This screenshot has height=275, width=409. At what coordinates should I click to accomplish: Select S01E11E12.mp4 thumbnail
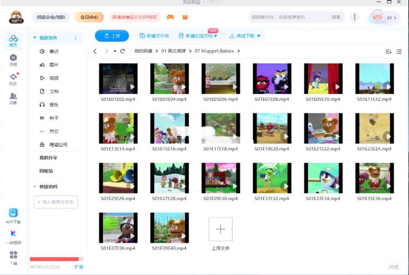[375, 79]
